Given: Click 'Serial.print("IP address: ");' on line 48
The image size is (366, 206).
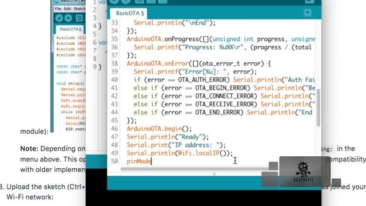Looking at the screenshot, I should click(177, 145).
